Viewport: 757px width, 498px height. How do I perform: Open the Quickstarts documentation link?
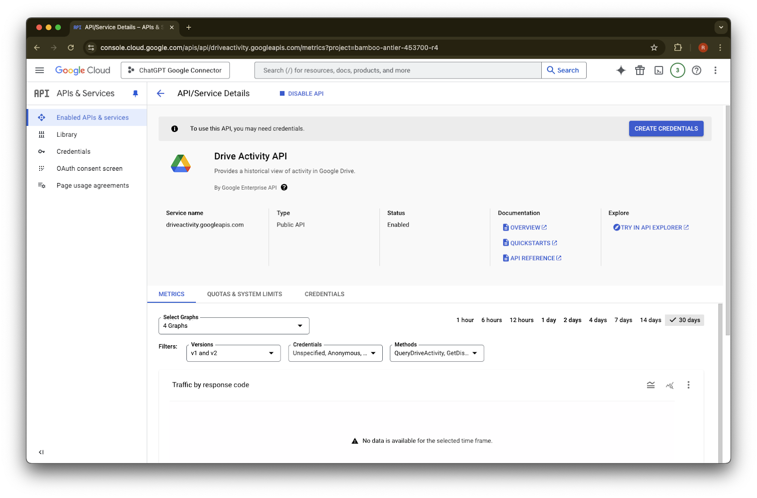click(530, 243)
